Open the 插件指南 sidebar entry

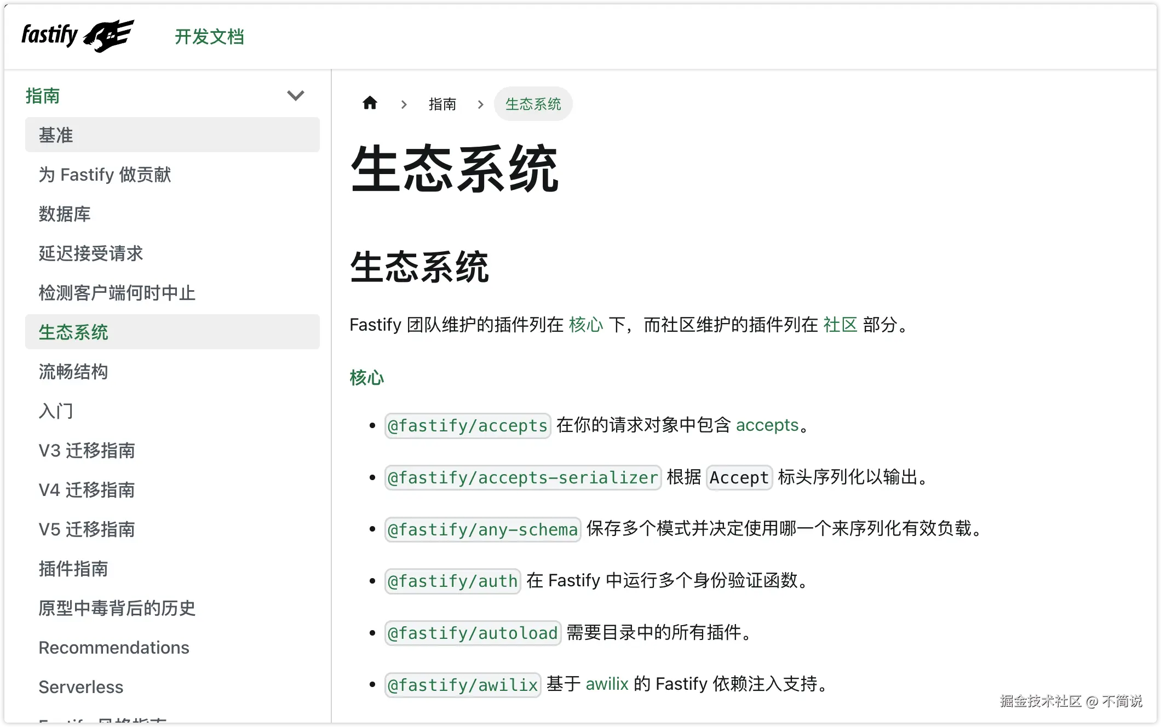pos(73,569)
